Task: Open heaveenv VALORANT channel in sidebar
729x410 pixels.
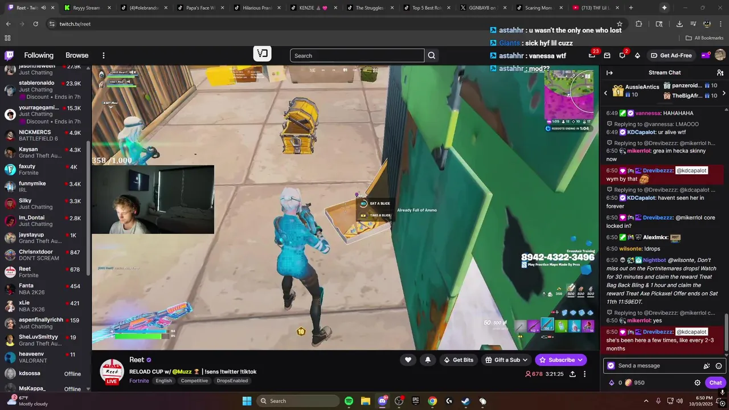Action: [x=45, y=357]
